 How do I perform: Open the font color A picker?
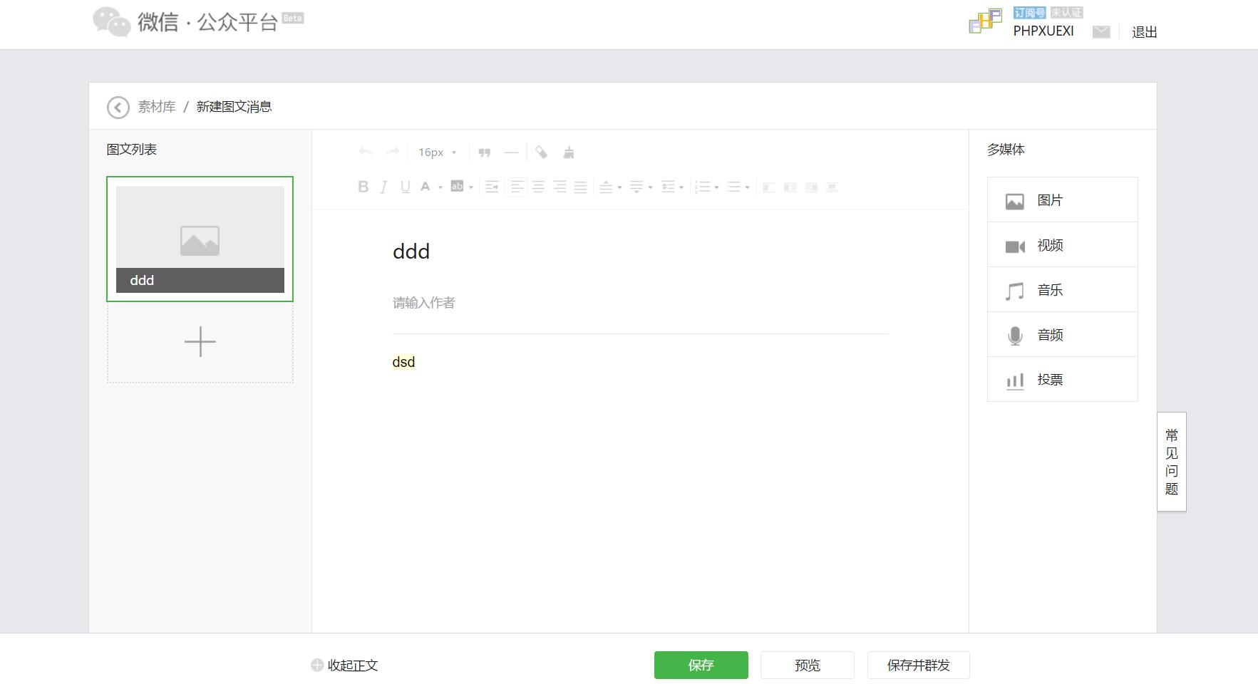[x=426, y=187]
